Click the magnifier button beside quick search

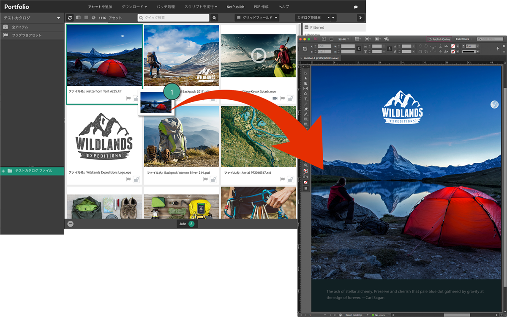pos(214,18)
